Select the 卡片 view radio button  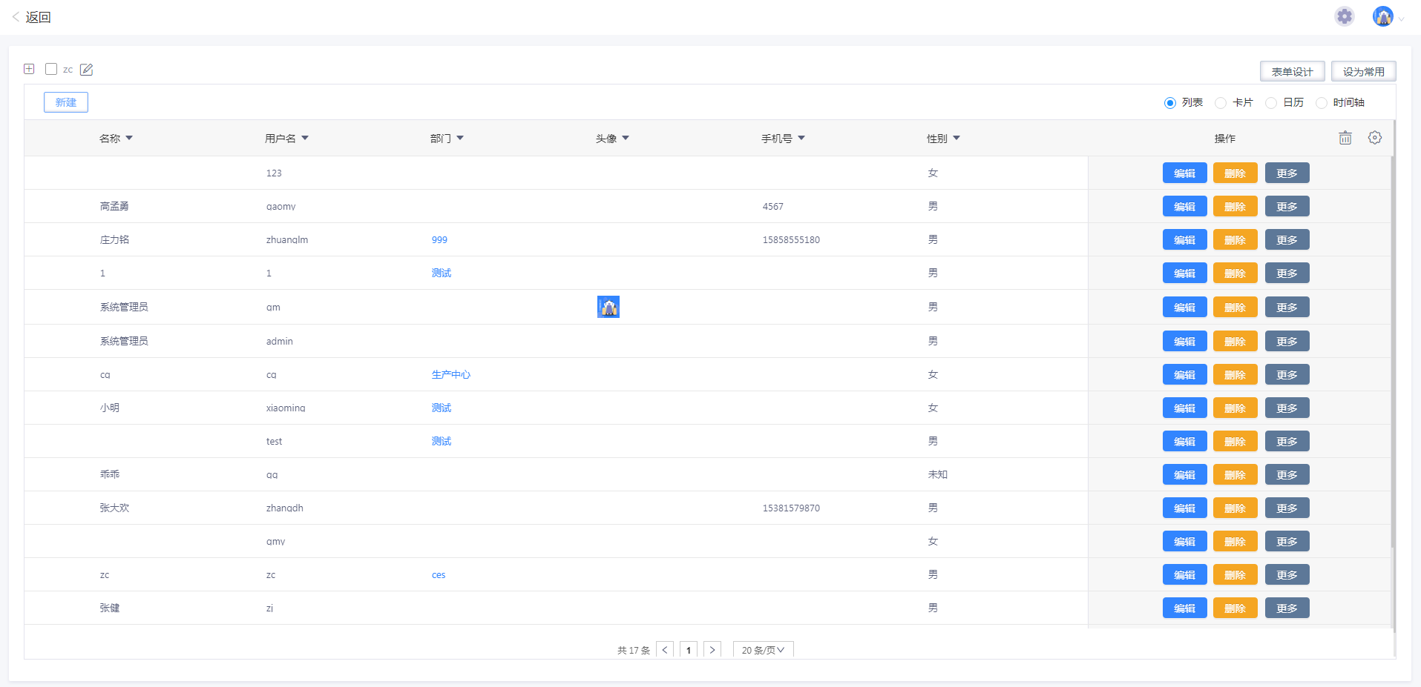point(1221,103)
